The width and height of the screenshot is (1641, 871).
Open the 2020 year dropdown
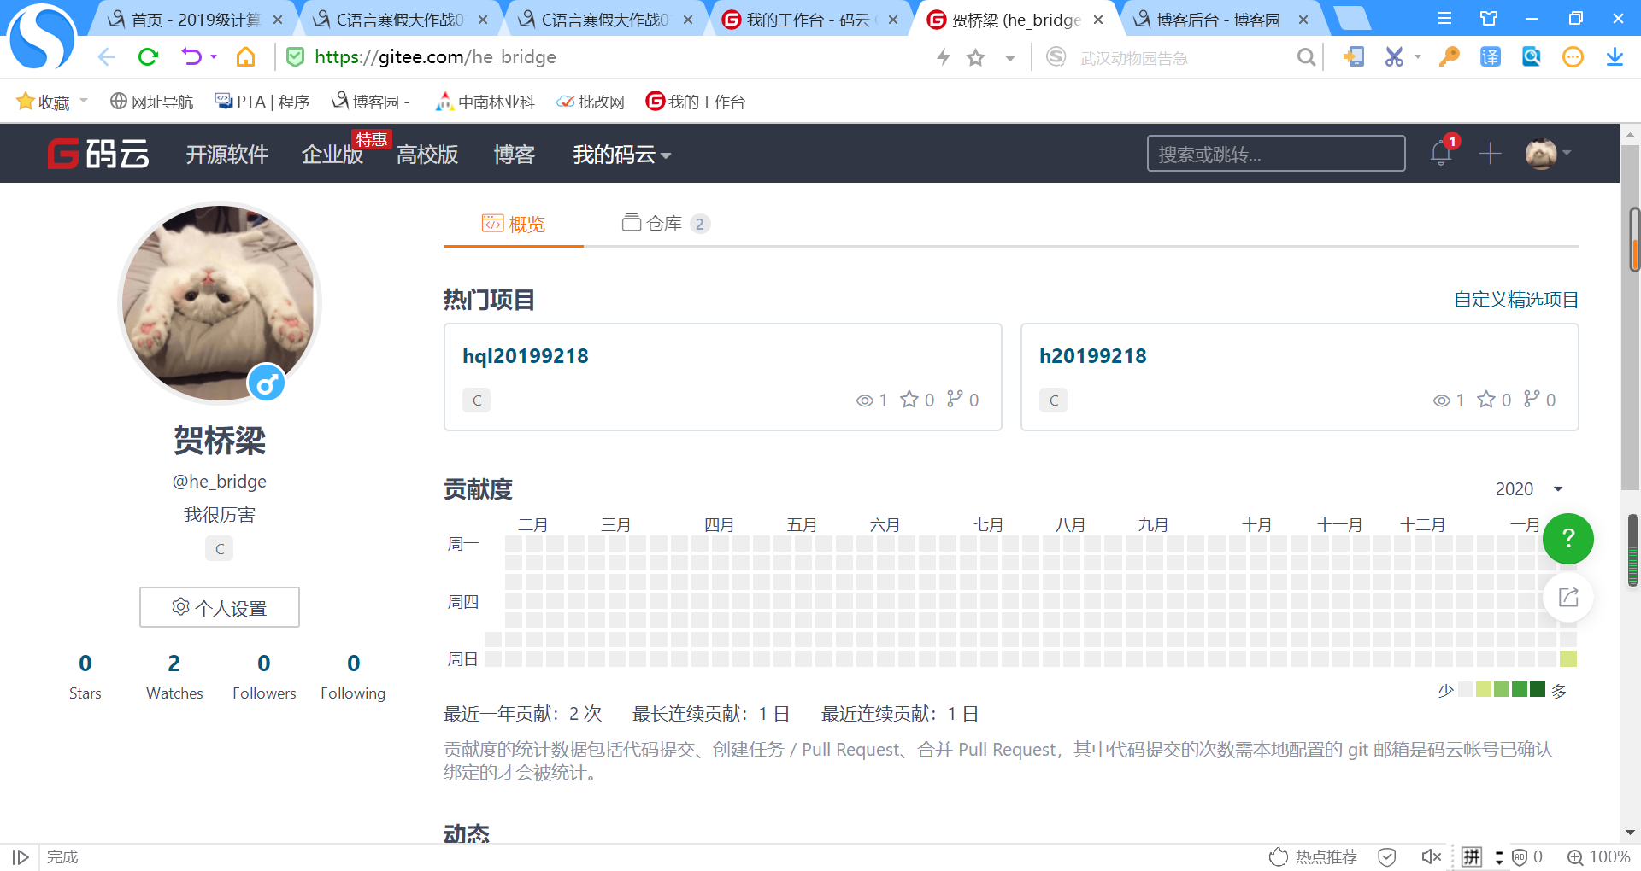1529,488
